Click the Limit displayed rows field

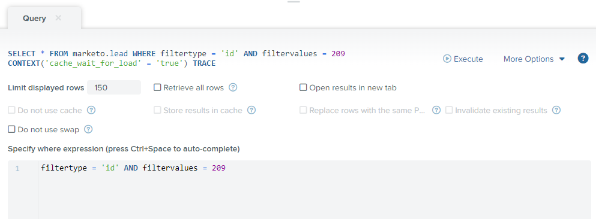[113, 87]
